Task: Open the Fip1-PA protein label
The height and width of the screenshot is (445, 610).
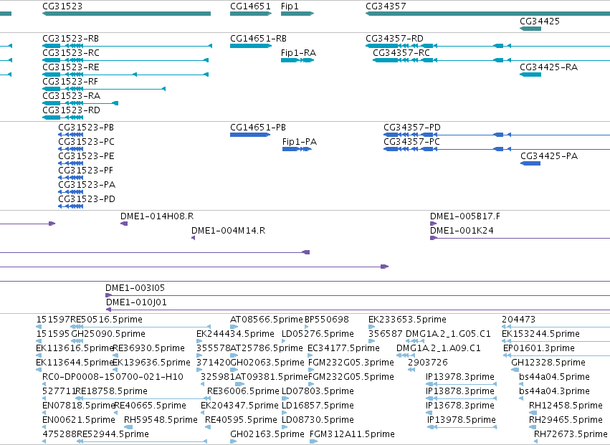Action: 300,142
